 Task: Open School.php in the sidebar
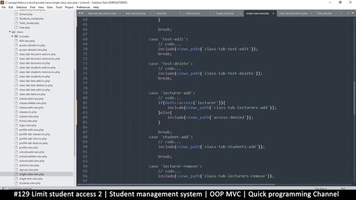[26, 14]
